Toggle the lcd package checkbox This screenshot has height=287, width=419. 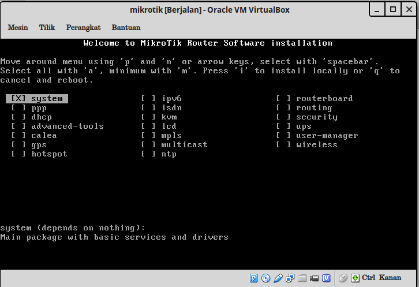tap(148, 126)
